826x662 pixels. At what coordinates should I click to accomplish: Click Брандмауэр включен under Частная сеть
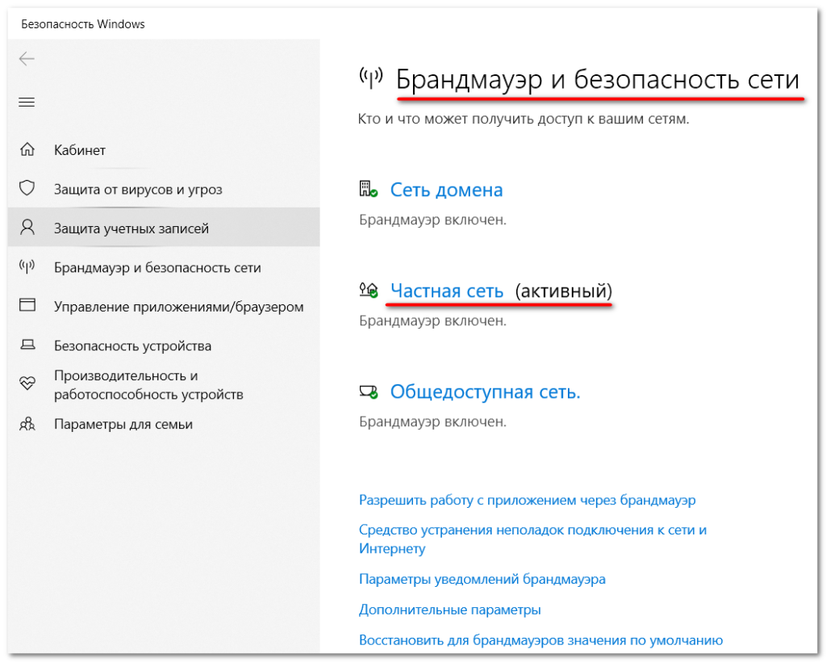click(432, 321)
